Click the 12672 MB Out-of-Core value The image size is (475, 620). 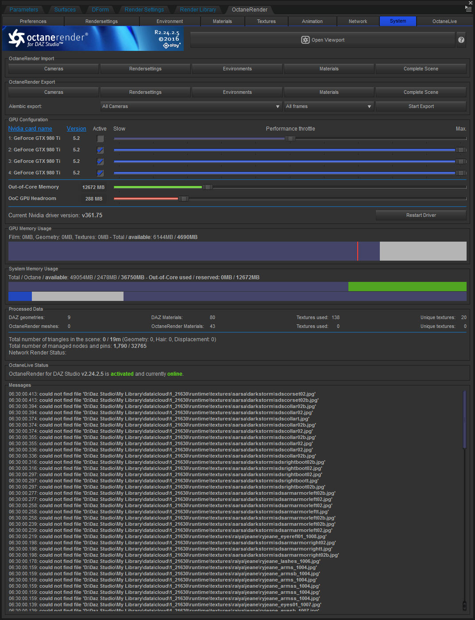coord(93,187)
